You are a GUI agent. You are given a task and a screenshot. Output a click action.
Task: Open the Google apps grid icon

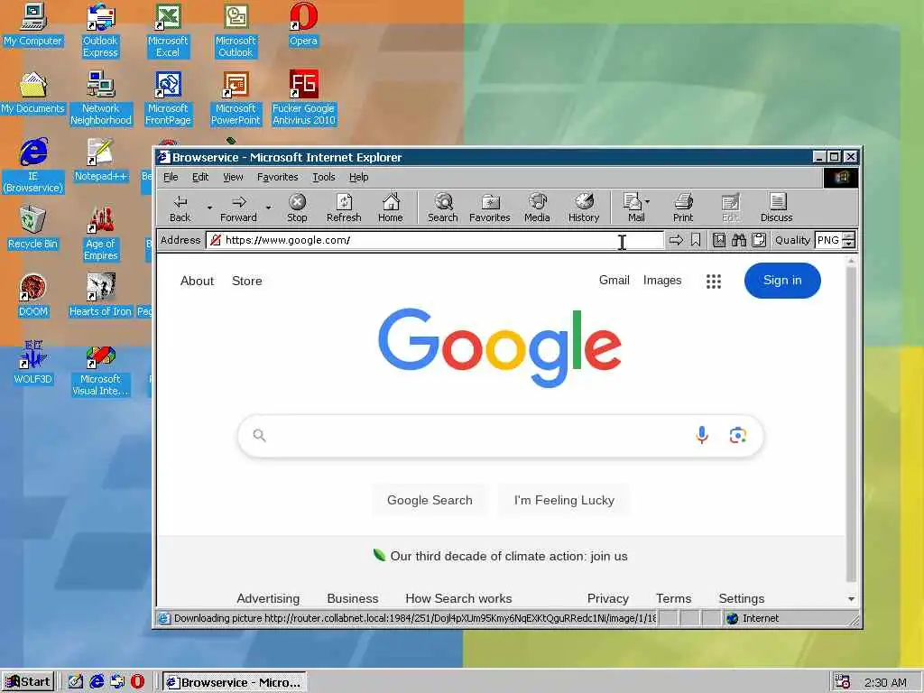[714, 282]
